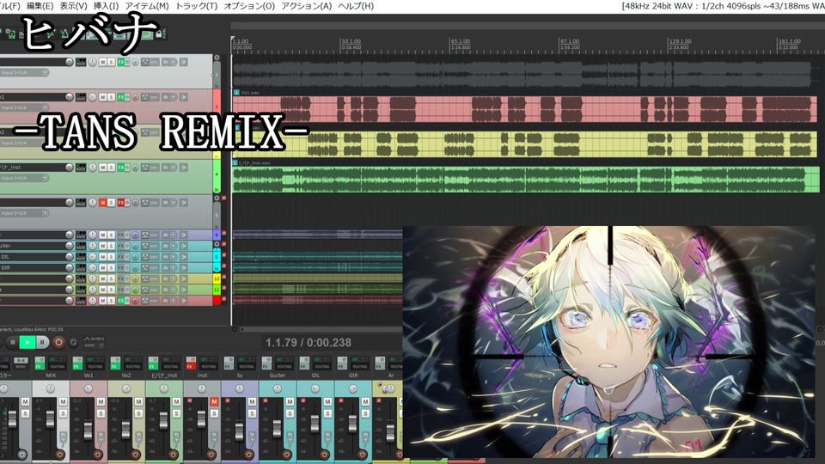Arm record on ヒバナ_Inst mixer strip
Viewport: 825px width, 464px height.
click(x=174, y=455)
